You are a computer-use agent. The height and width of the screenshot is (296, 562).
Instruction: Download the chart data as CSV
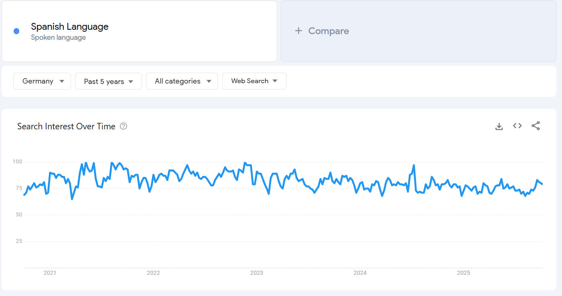pyautogui.click(x=499, y=127)
